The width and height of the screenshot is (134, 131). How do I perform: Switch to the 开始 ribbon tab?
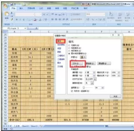pos(14,8)
